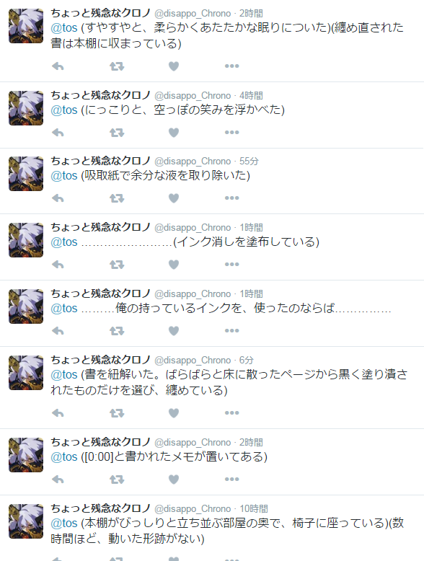Like the すやすやと tweet

pyautogui.click(x=174, y=66)
